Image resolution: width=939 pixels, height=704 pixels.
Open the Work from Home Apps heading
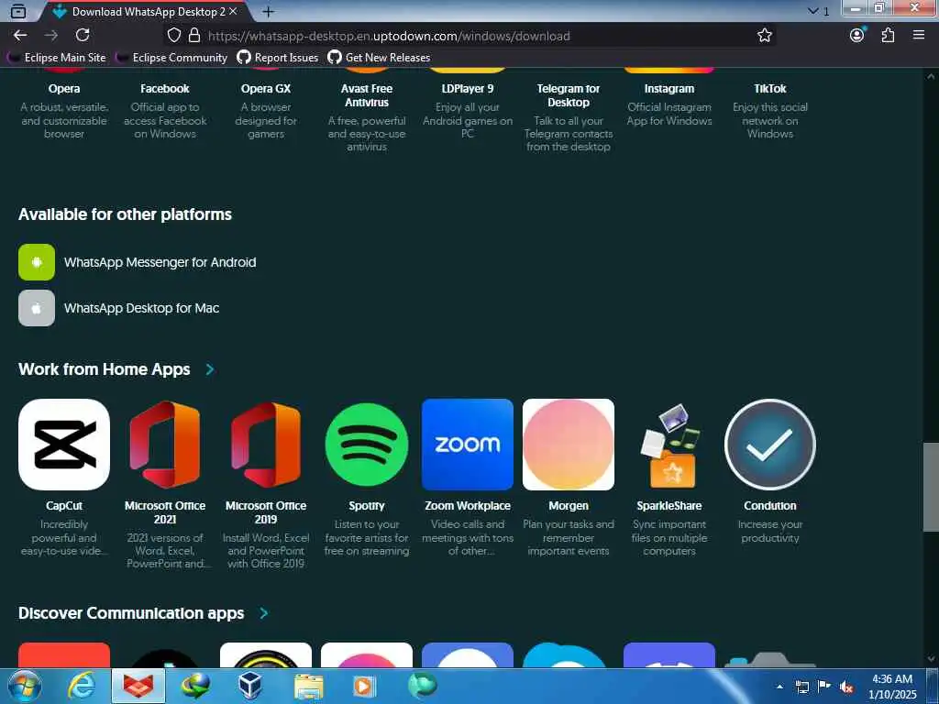105,369
